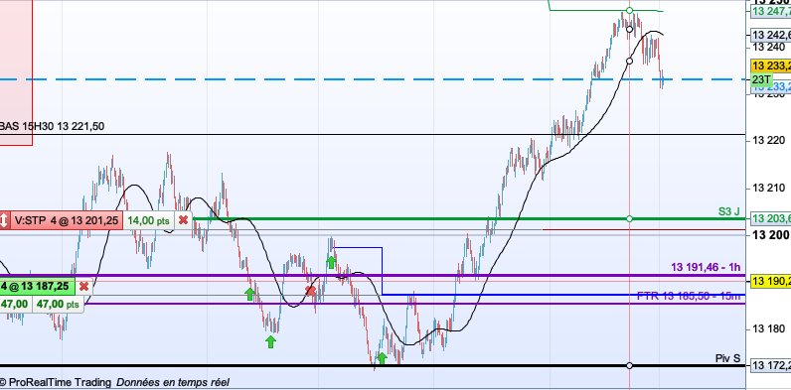Screen dimensions: 791x390
Task: Click the black circle handle on the moving average curve
Action: tap(629, 61)
